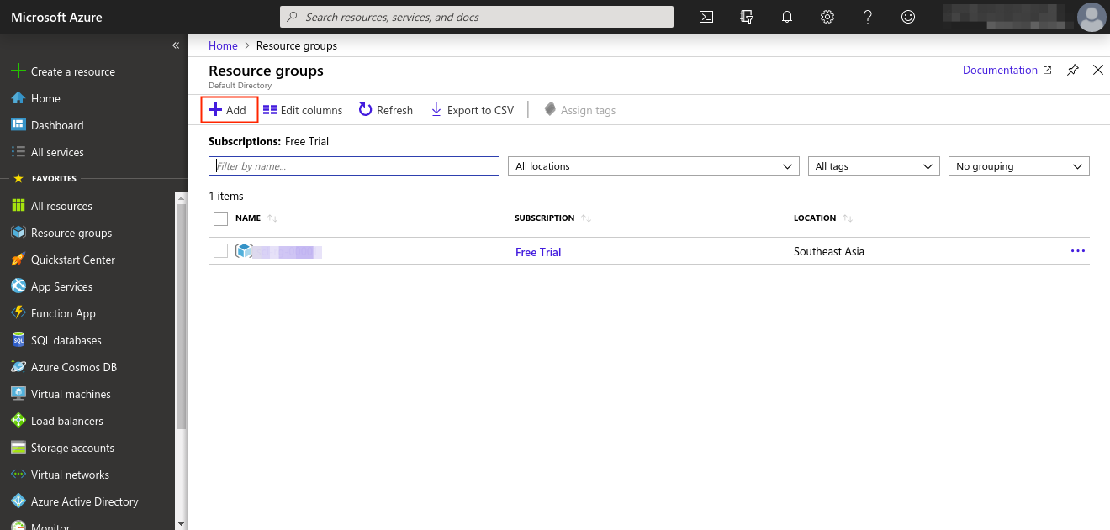The image size is (1110, 530).
Task: Open Virtual machines in the sidebar
Action: point(71,394)
